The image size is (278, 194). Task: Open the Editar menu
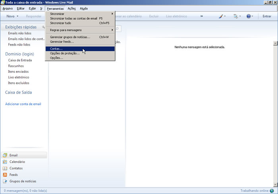[21, 8]
